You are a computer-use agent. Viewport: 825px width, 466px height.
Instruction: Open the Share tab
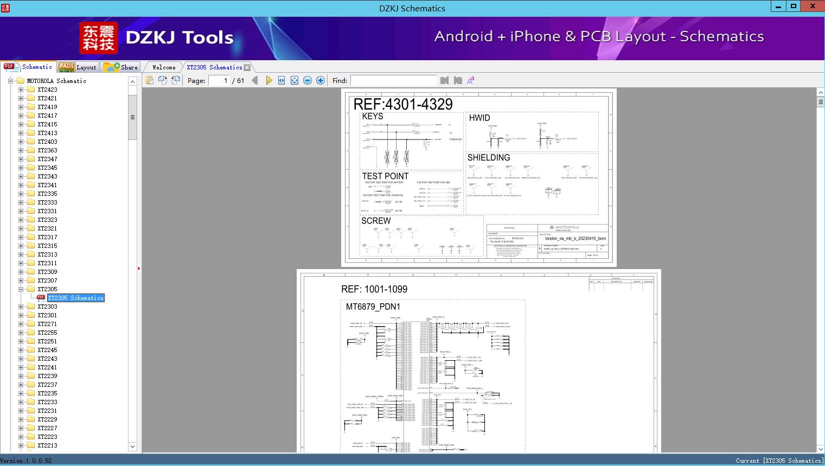[x=121, y=67]
